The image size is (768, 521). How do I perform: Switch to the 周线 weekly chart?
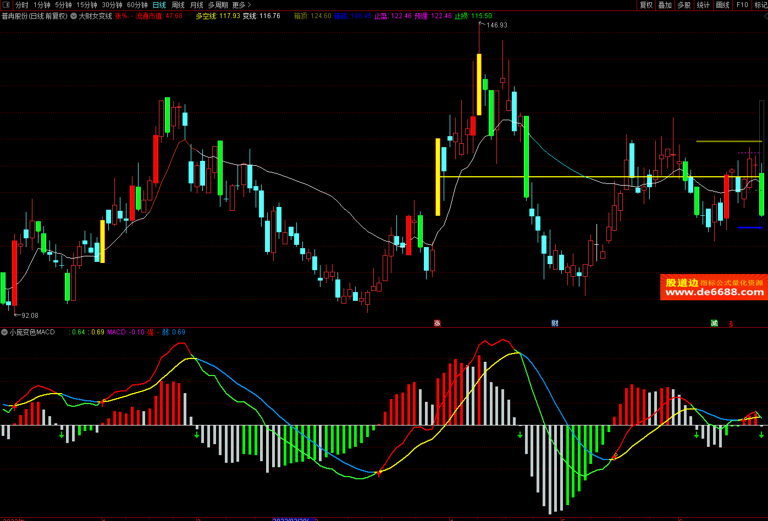pos(178,5)
